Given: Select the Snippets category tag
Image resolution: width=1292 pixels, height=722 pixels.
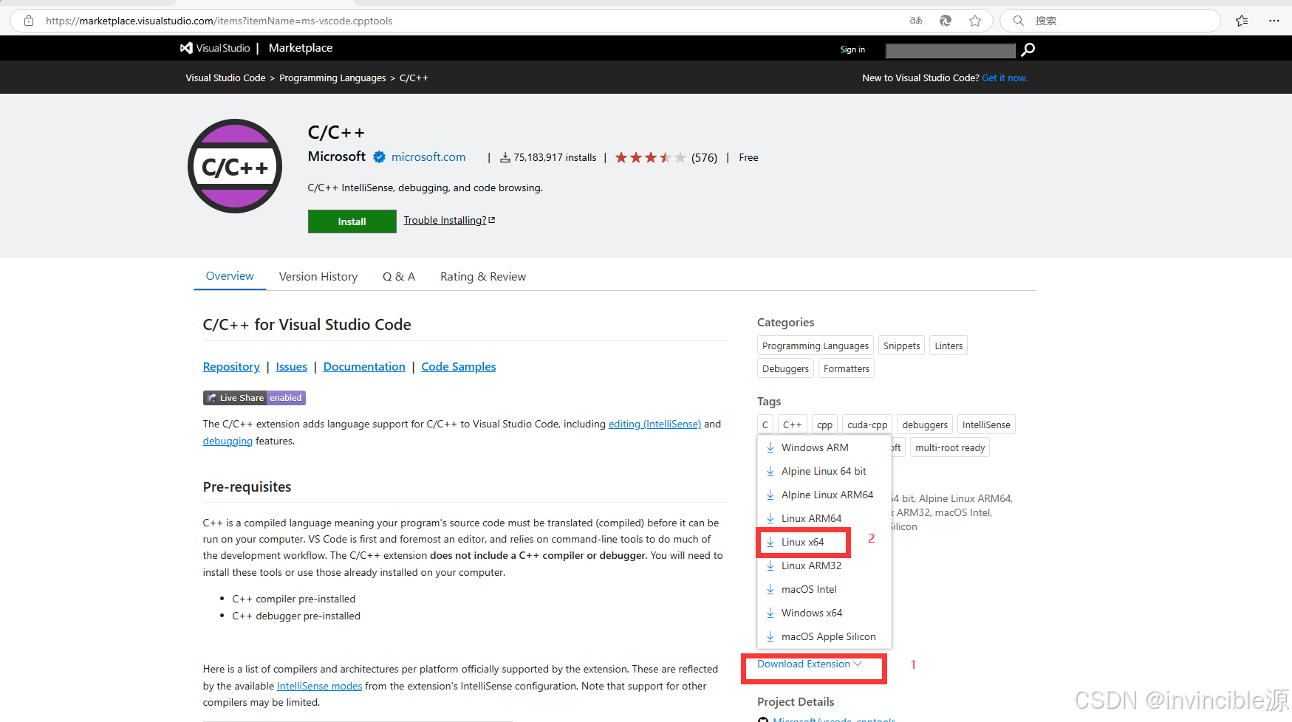Looking at the screenshot, I should (x=902, y=345).
